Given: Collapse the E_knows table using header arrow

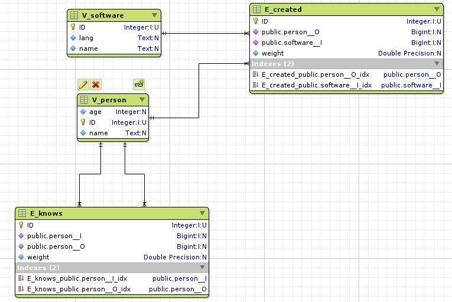Looking at the screenshot, I should [202, 213].
